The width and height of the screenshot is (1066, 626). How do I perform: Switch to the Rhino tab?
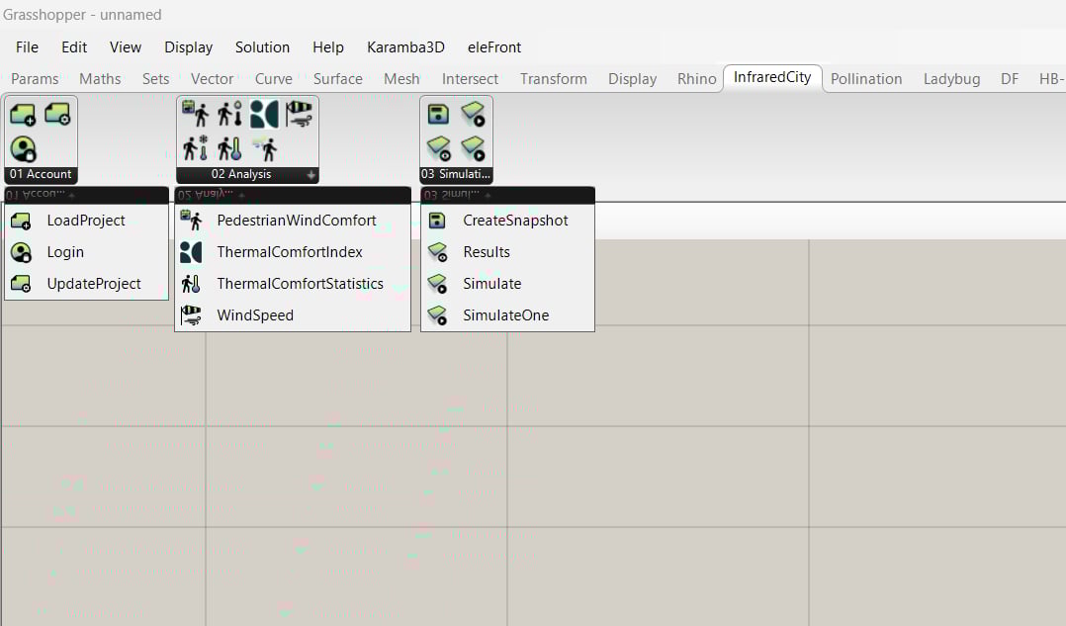(697, 79)
